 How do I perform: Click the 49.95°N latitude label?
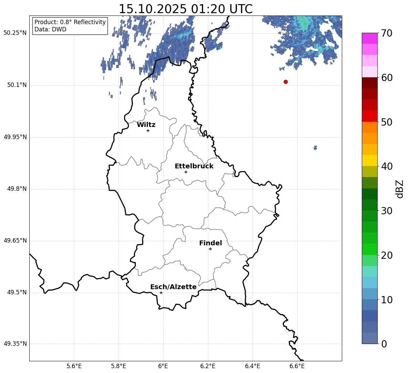click(x=15, y=137)
